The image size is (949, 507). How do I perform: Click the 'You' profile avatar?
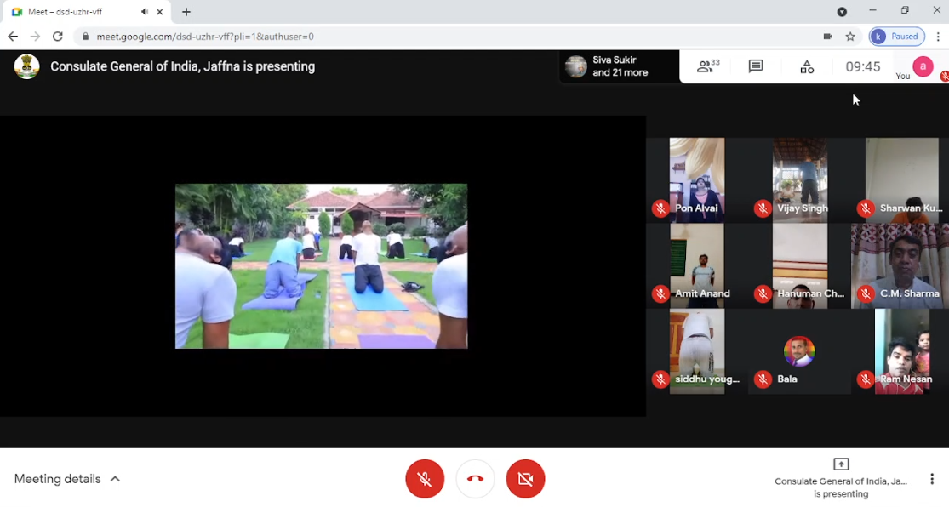923,66
